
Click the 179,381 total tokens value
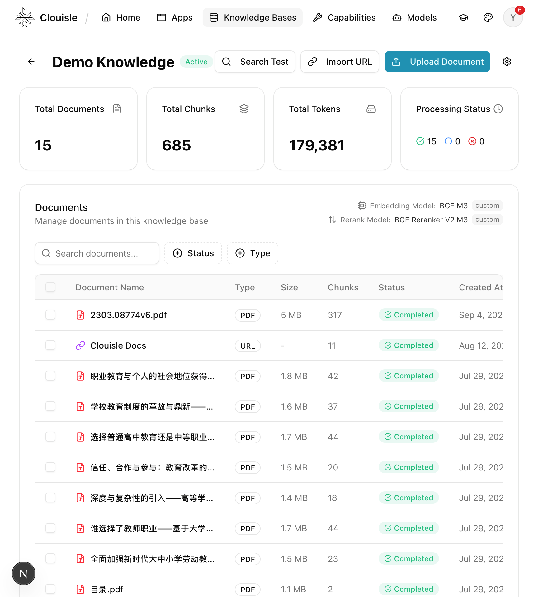coord(317,145)
